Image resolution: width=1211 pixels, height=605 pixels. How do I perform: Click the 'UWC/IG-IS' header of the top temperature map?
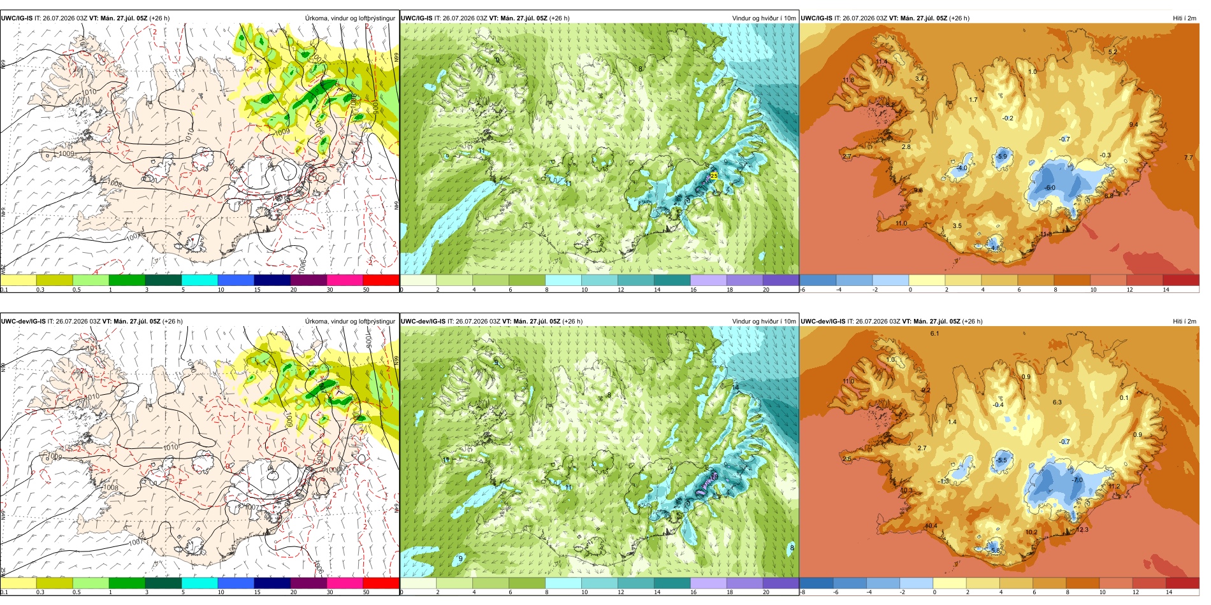[x=816, y=18]
